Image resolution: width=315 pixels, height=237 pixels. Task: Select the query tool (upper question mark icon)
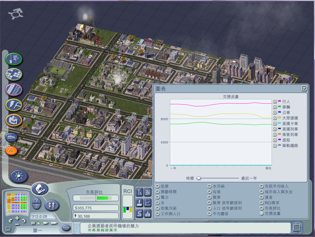point(36,200)
